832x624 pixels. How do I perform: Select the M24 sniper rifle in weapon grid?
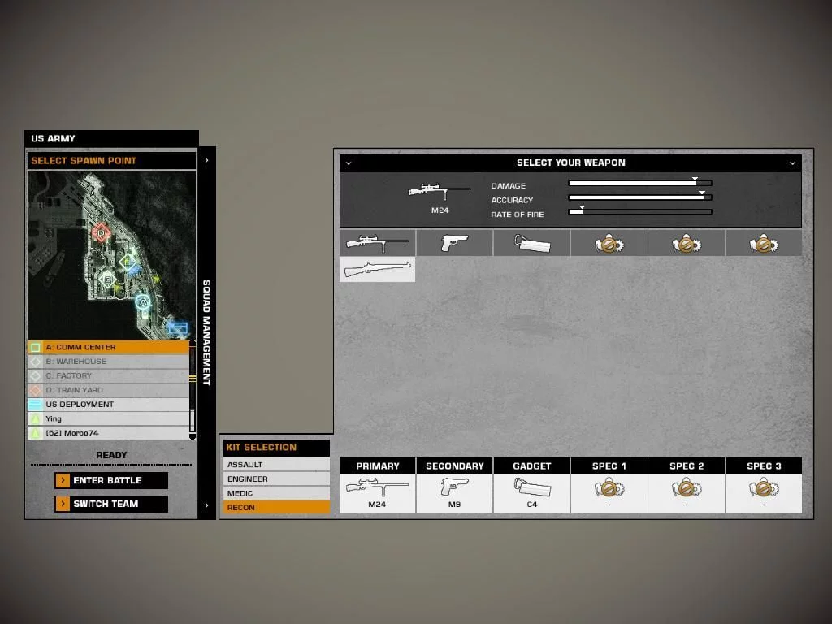click(377, 243)
